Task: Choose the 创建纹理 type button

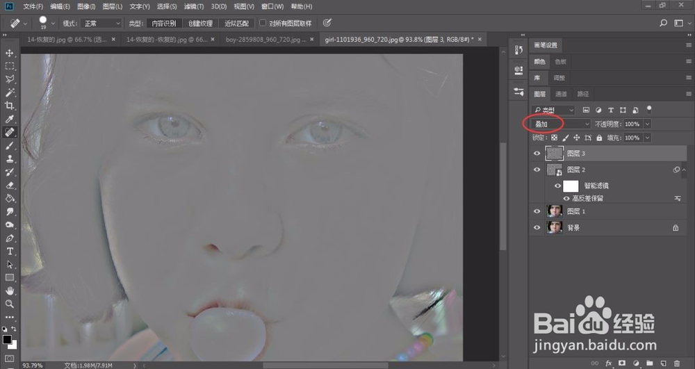Action: click(200, 23)
